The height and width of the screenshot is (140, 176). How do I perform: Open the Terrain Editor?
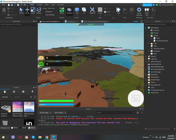coord(62,11)
